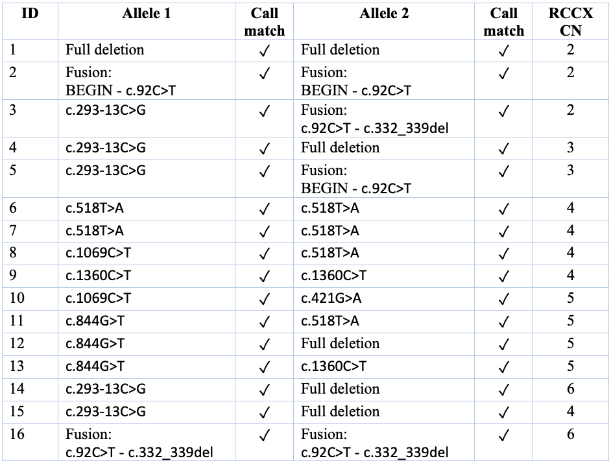Click the Allele 1 checkmark for ID 9
Viewport: 611px width, 463px height.
click(264, 277)
